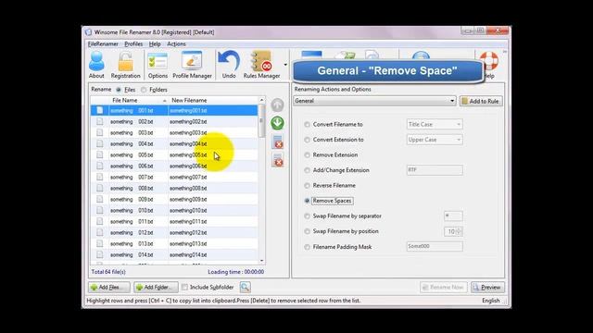Choose Swap Filename by separator option
593x333 pixels.
coord(307,216)
